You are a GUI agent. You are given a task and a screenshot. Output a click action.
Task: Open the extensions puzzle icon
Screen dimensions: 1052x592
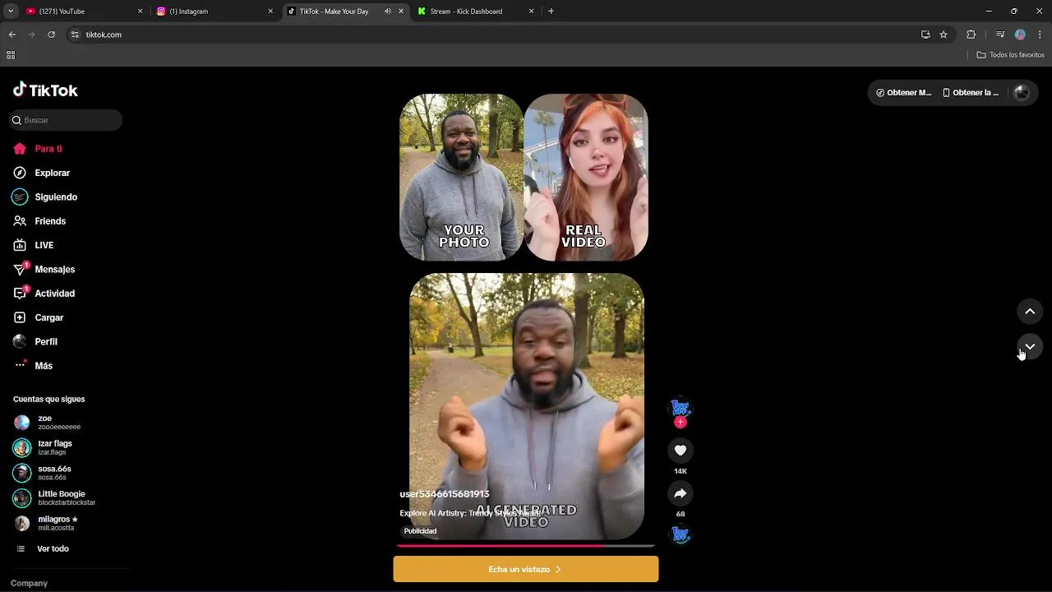(971, 35)
